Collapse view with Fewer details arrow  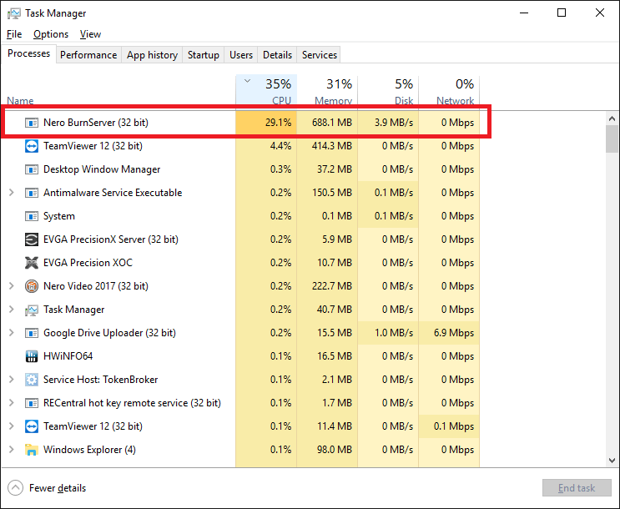(15, 487)
